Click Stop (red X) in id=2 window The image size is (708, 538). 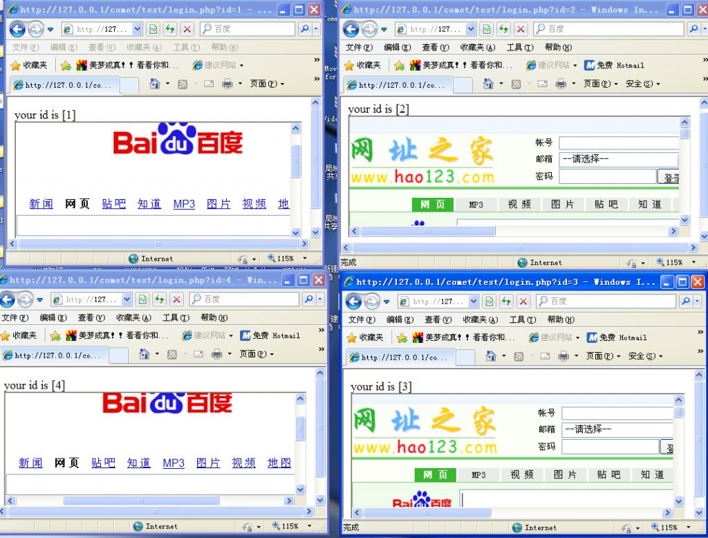521,29
